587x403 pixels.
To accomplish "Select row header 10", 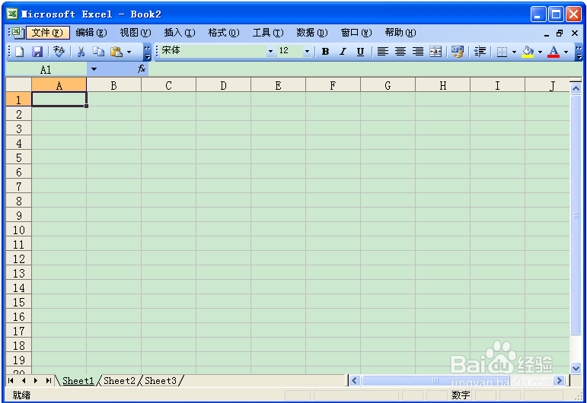I will (x=19, y=230).
